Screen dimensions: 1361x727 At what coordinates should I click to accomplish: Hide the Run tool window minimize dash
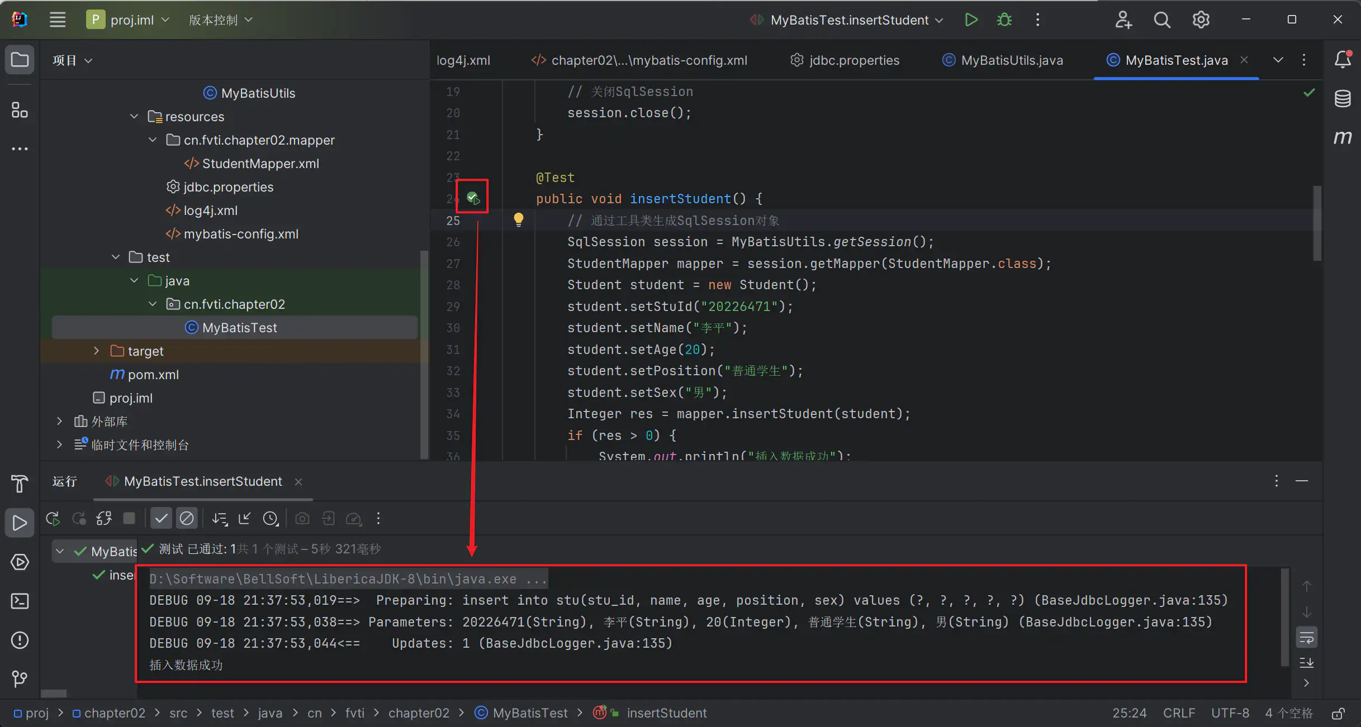coord(1302,481)
